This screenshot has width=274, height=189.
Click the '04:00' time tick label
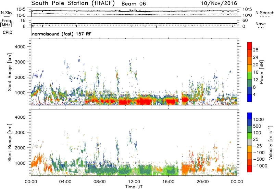tap(65, 182)
